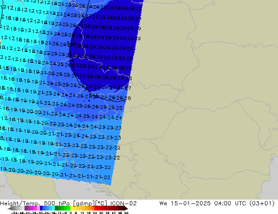Click the upper '544' contour label on the map

(x=71, y=43)
